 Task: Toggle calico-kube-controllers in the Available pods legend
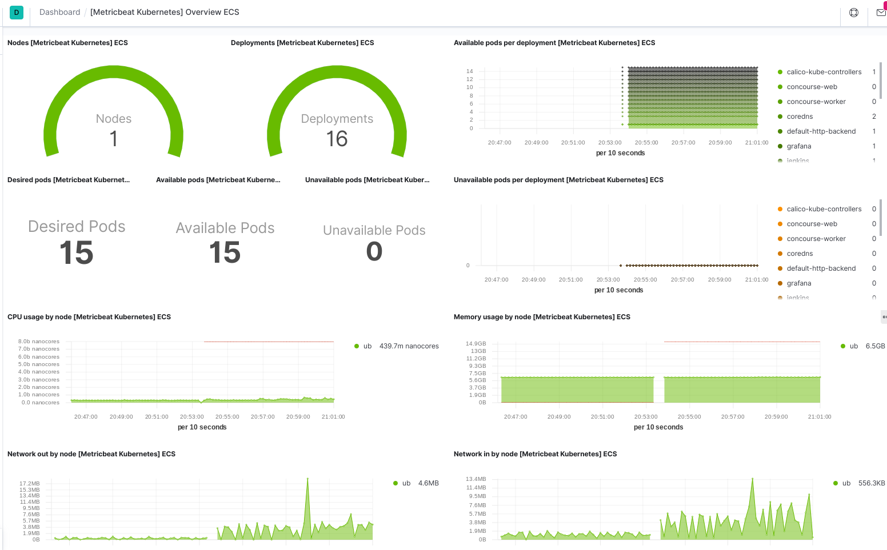point(824,72)
